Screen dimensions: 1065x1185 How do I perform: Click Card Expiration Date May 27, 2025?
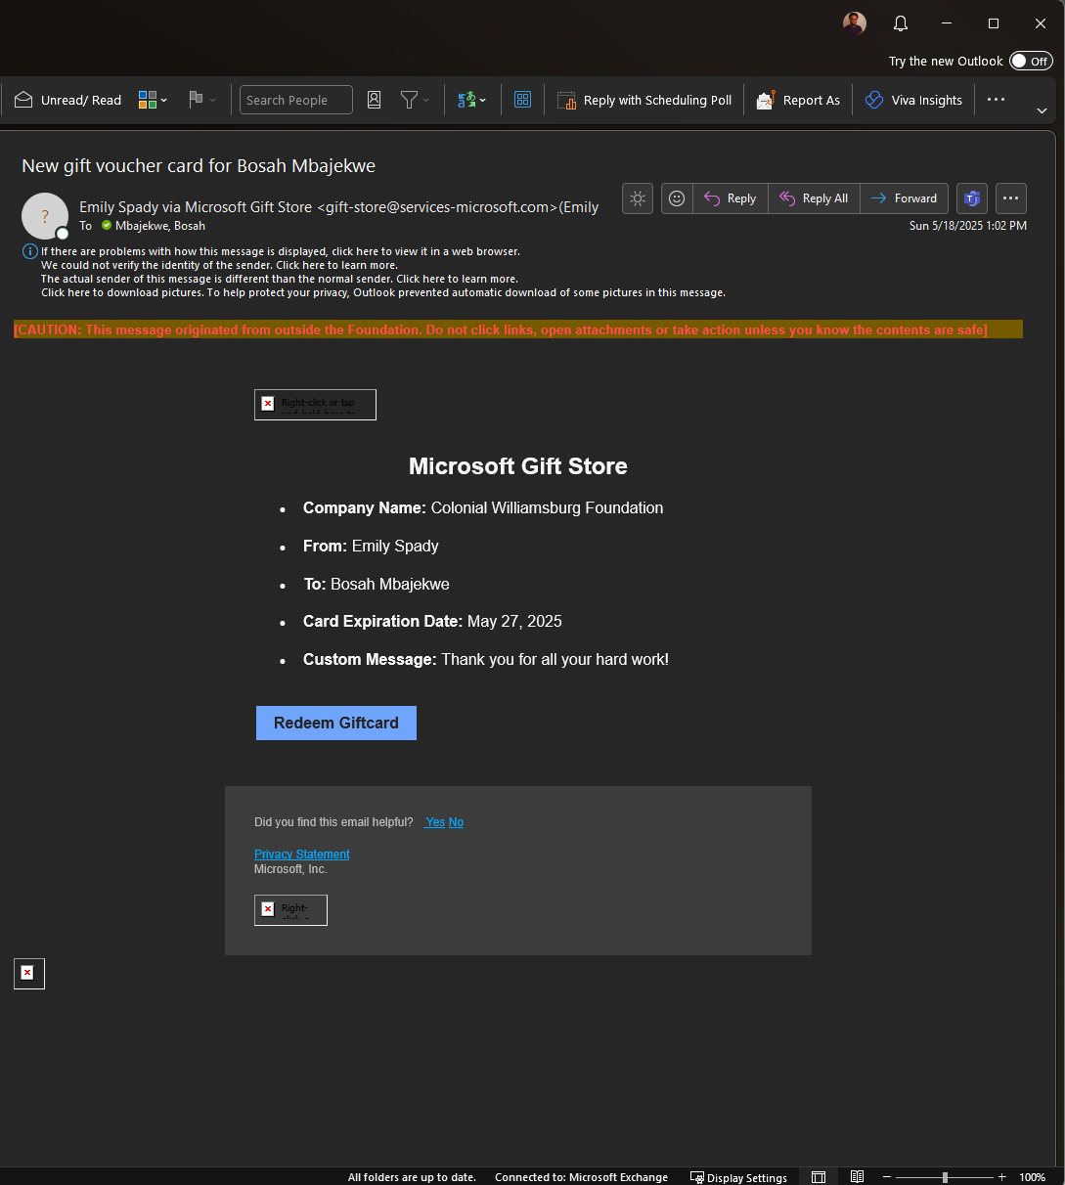(x=432, y=622)
